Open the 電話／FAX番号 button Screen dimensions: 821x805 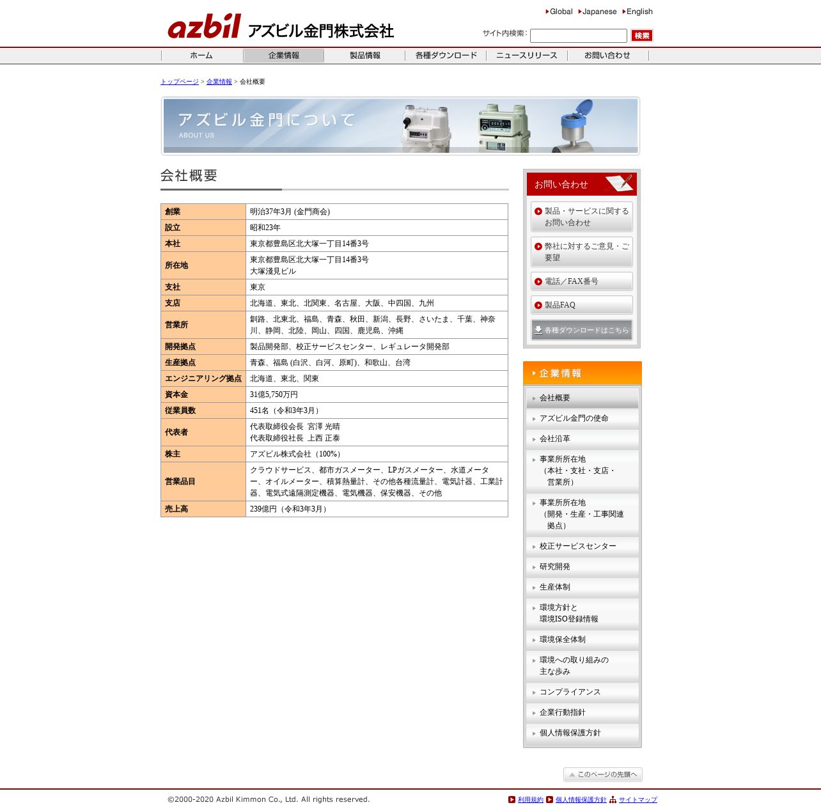582,281
